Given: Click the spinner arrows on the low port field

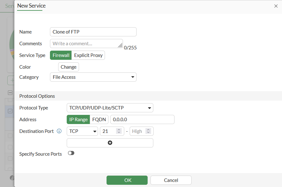Looking at the screenshot, I should (119, 131).
